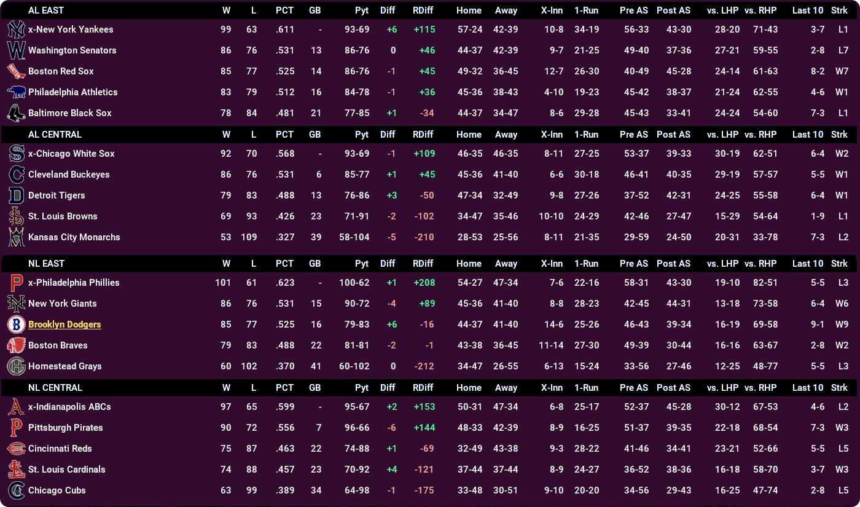This screenshot has height=507, width=860.
Task: Select the Cleveland Buckeyes team name
Action: pyautogui.click(x=69, y=175)
